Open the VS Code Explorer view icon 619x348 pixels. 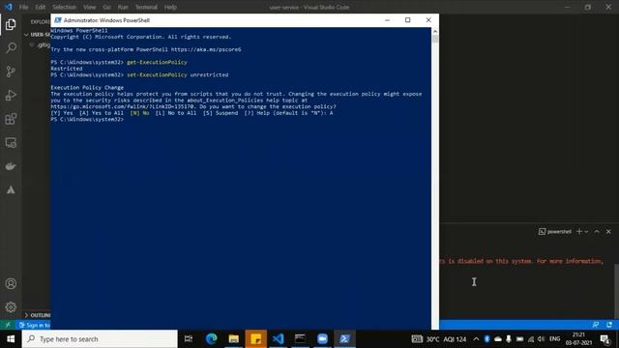point(11,24)
